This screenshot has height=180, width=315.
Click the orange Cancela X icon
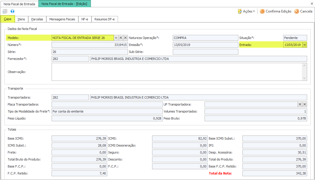297,11
